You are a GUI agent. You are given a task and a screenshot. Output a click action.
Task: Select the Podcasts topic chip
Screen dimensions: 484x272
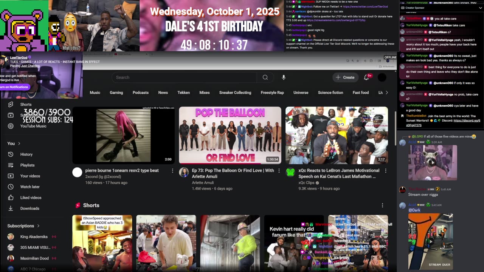pos(141,93)
